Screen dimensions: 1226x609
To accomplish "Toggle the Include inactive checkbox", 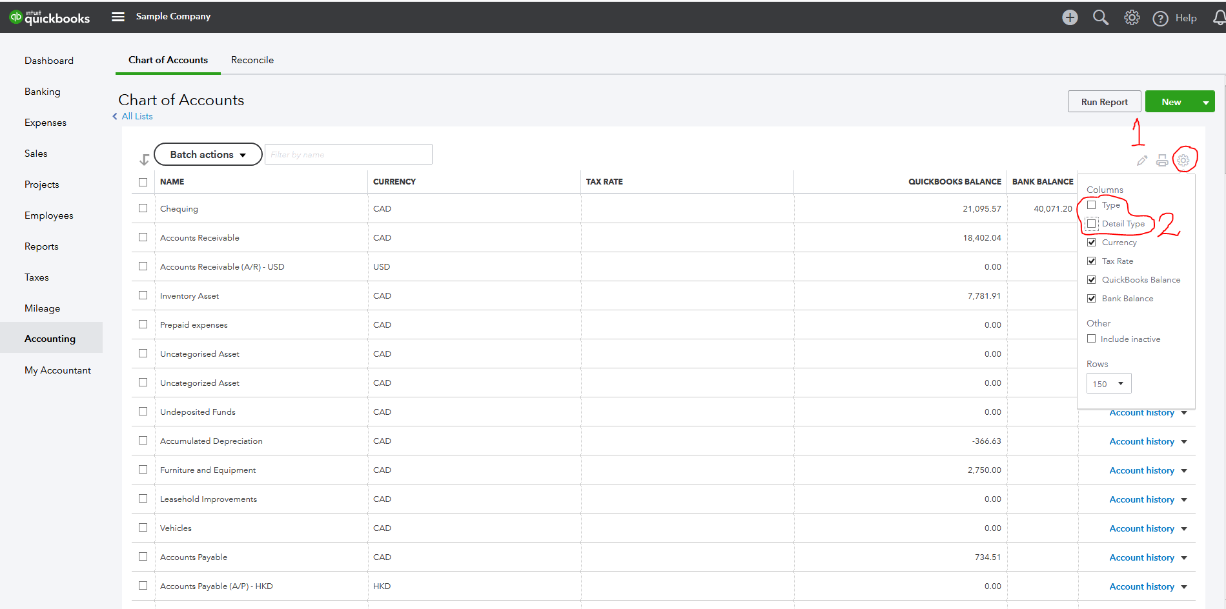I will 1092,339.
